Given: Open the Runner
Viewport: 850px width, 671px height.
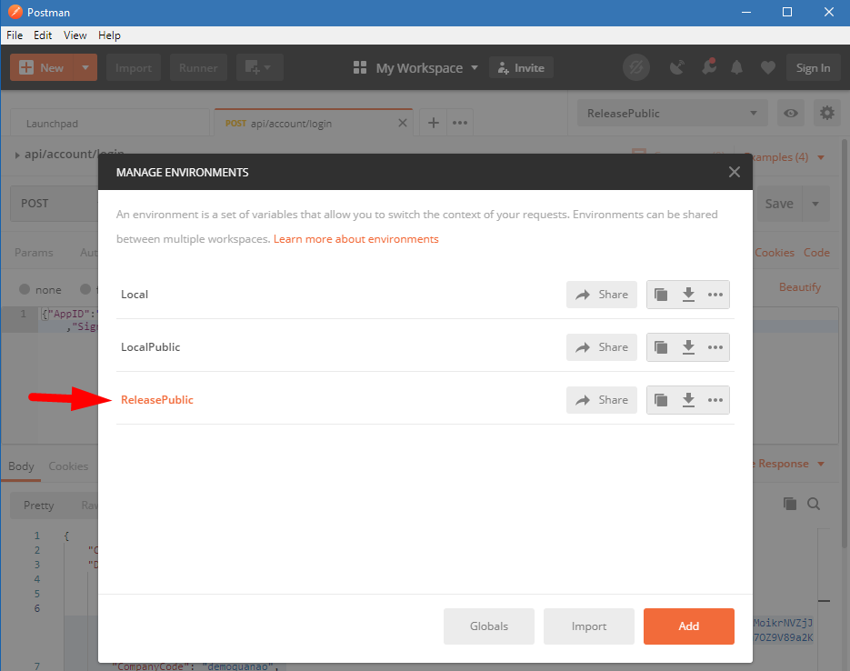Looking at the screenshot, I should (198, 68).
